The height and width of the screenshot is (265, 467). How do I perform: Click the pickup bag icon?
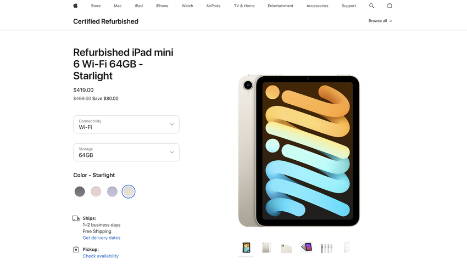coord(76,250)
